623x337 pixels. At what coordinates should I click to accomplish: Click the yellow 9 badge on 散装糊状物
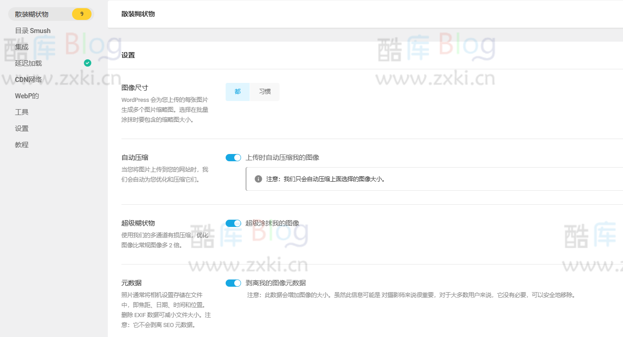click(81, 14)
